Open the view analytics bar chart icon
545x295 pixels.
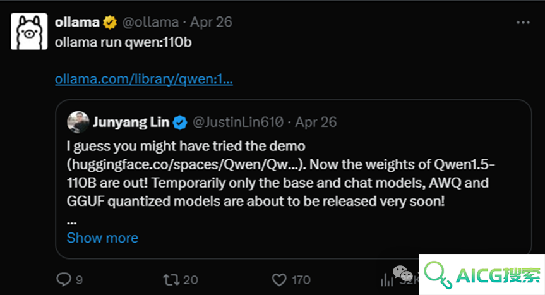click(386, 280)
